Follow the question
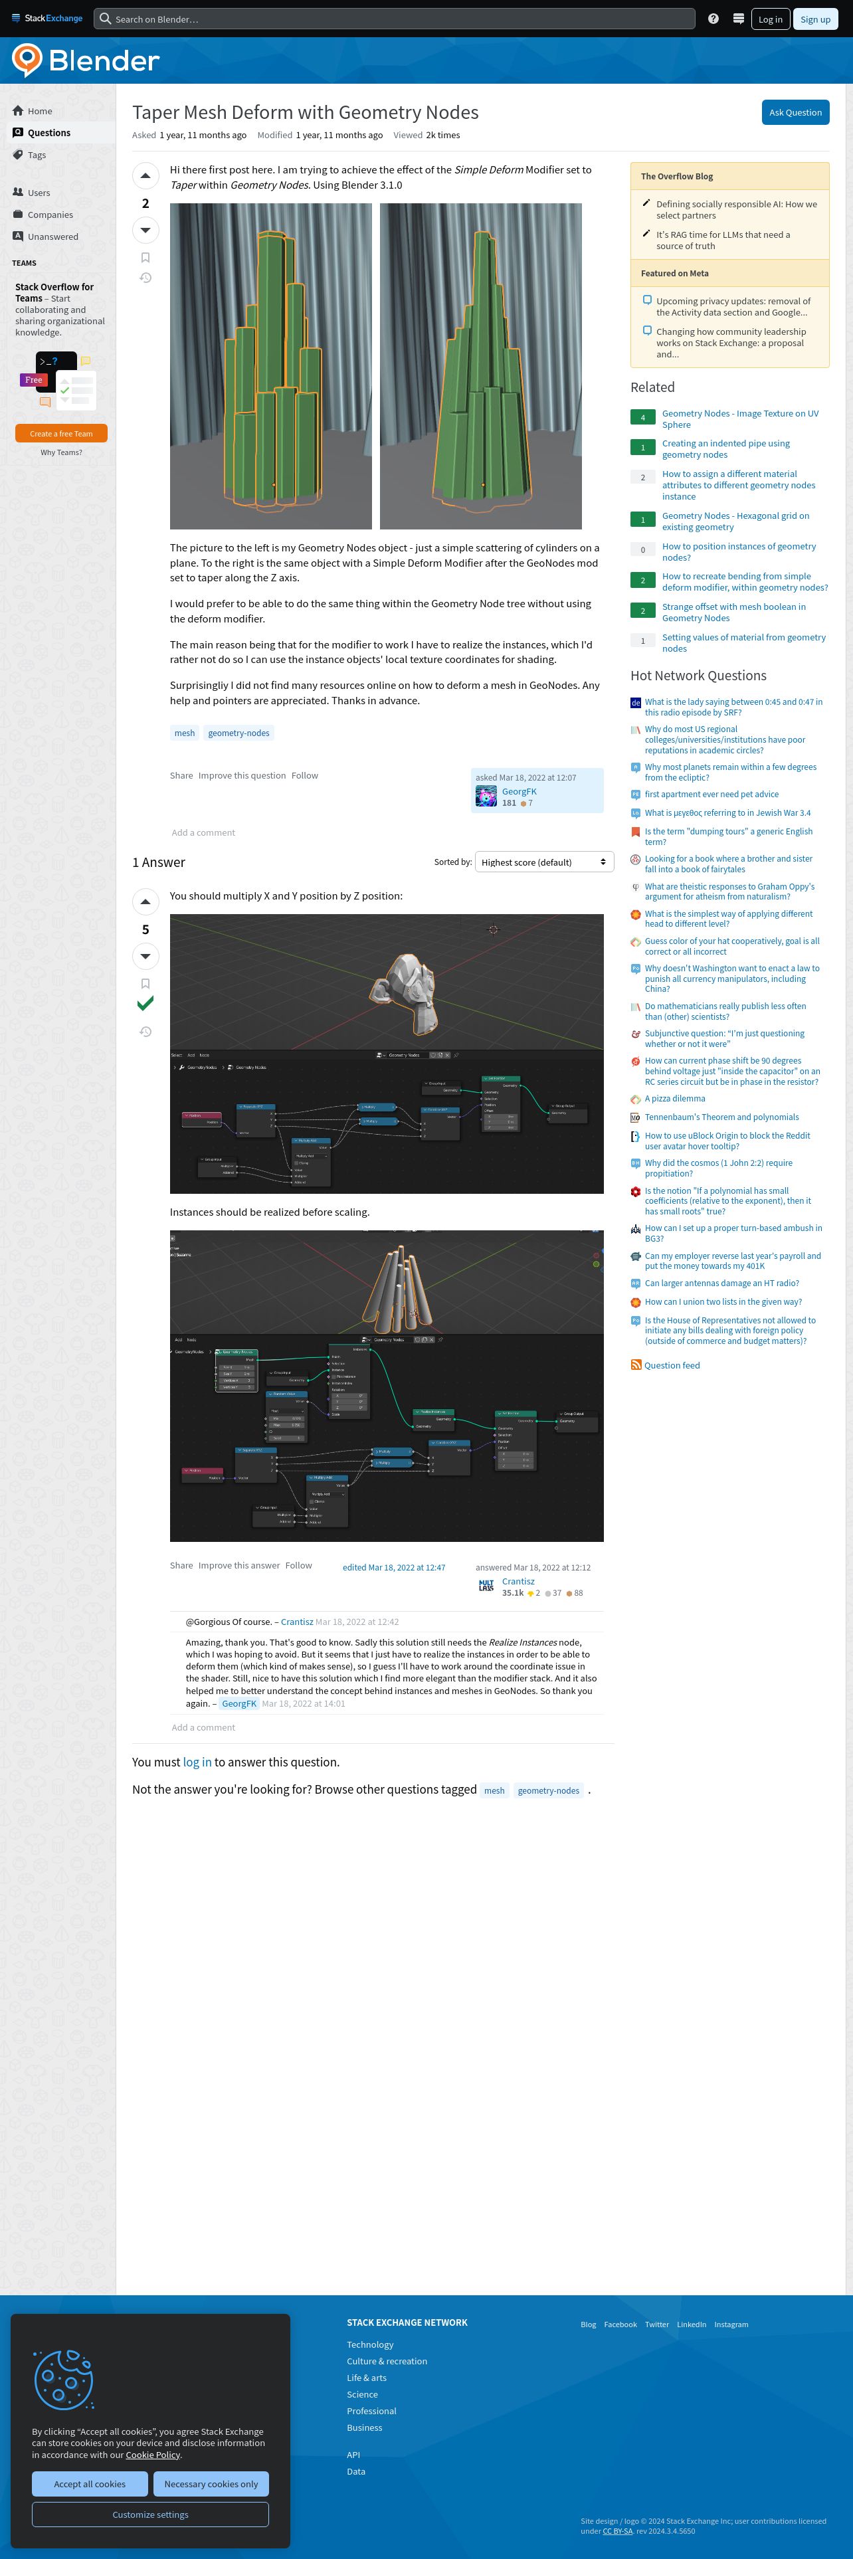 pos(305,776)
